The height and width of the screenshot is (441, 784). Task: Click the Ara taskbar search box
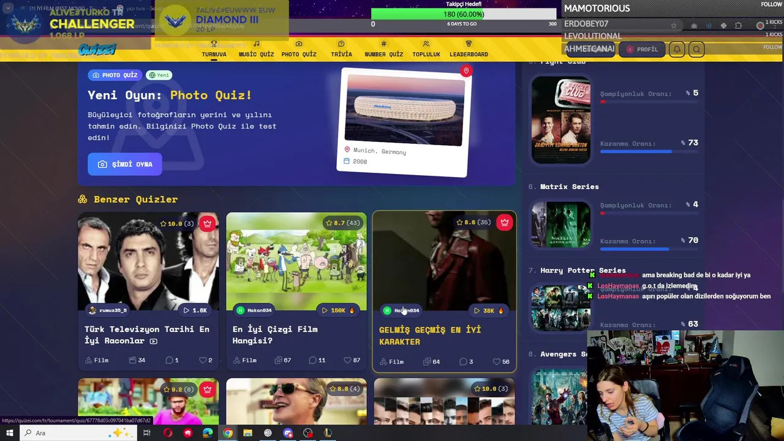pos(78,433)
